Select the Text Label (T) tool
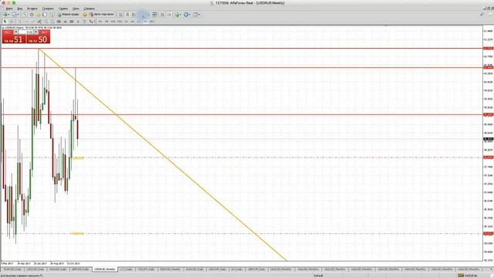494x278 pixels. click(x=84, y=22)
